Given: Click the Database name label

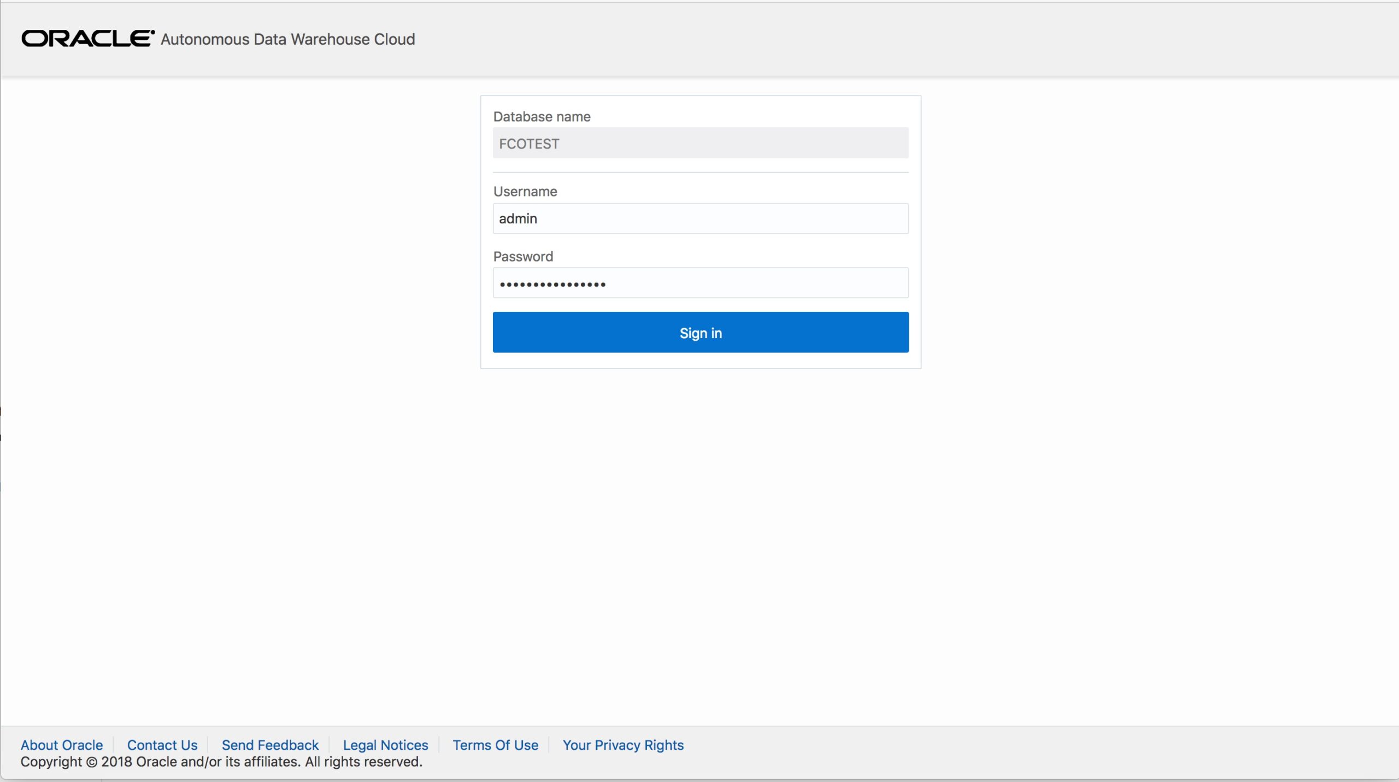Looking at the screenshot, I should [542, 117].
